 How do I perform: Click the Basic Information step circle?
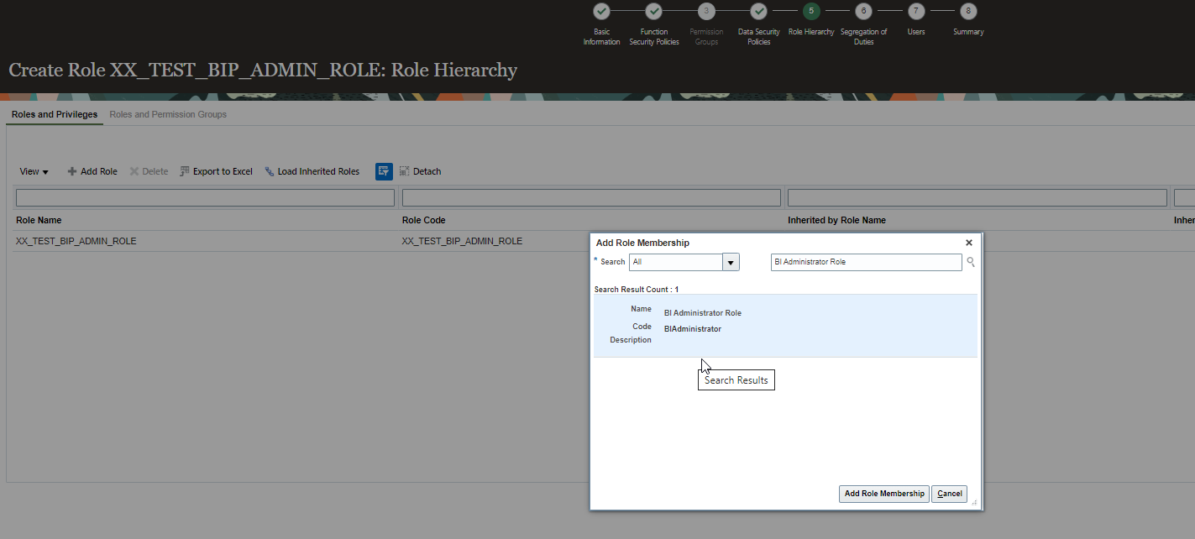(x=601, y=11)
